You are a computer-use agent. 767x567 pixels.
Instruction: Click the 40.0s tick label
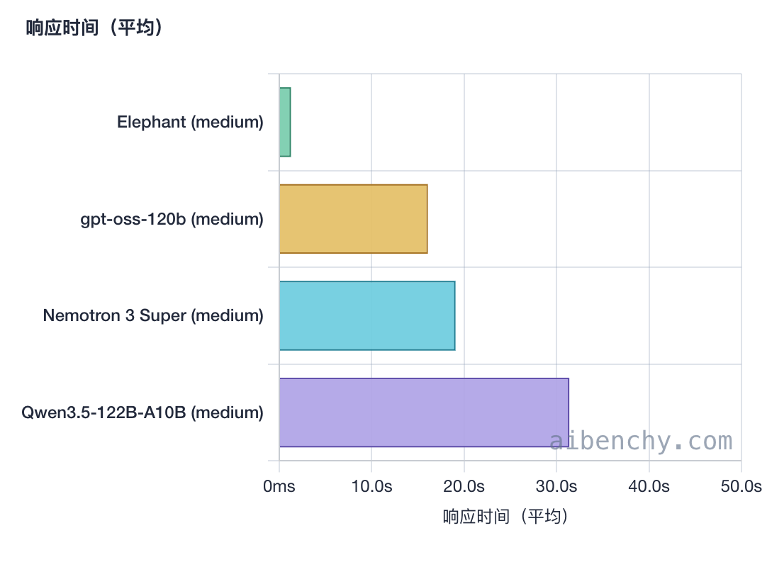[649, 486]
